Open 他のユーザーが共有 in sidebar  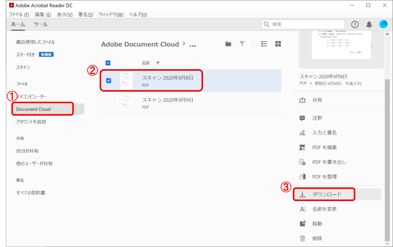(x=34, y=163)
